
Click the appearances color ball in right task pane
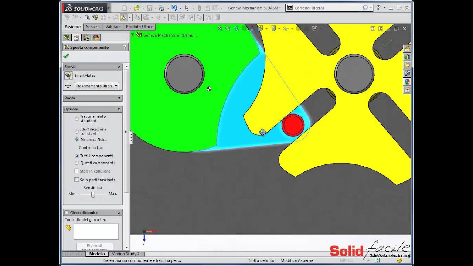tap(407, 82)
